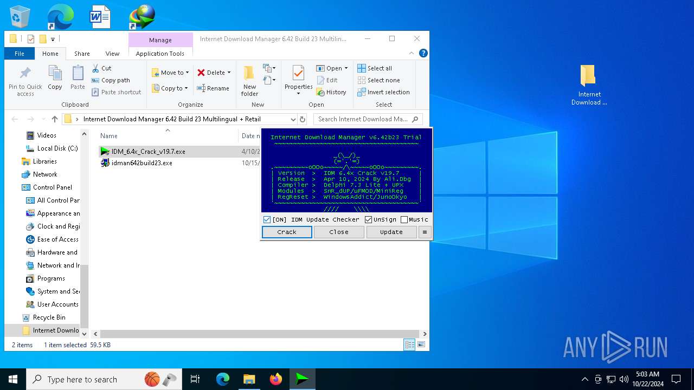The image size is (694, 390).
Task: Open the Word desktop icon
Action: click(x=100, y=16)
